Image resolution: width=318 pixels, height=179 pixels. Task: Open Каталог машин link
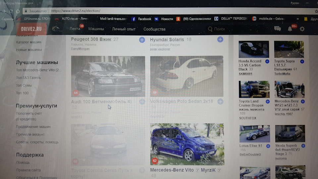(x=28, y=42)
